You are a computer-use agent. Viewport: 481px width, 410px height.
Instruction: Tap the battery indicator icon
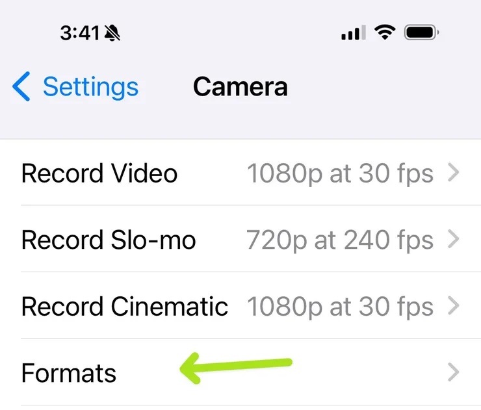coord(422,32)
